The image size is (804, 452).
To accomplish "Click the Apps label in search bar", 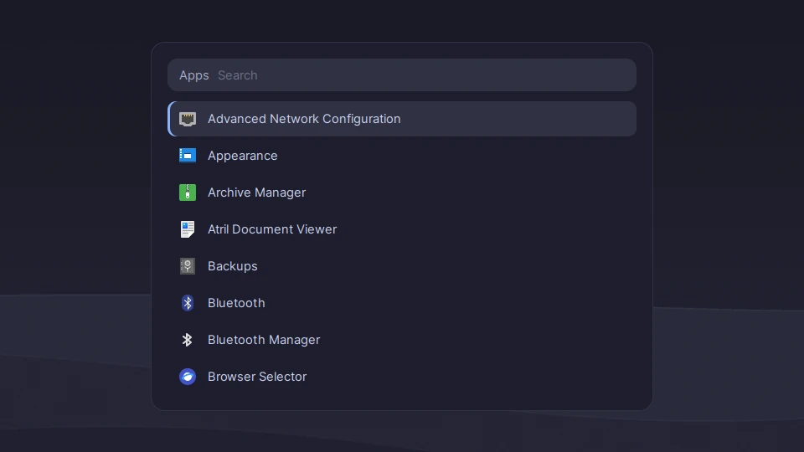I will coord(193,75).
